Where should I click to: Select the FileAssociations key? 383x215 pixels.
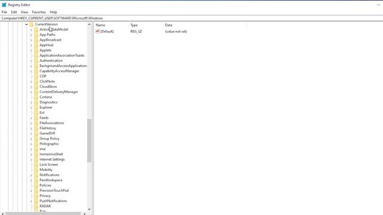52,123
